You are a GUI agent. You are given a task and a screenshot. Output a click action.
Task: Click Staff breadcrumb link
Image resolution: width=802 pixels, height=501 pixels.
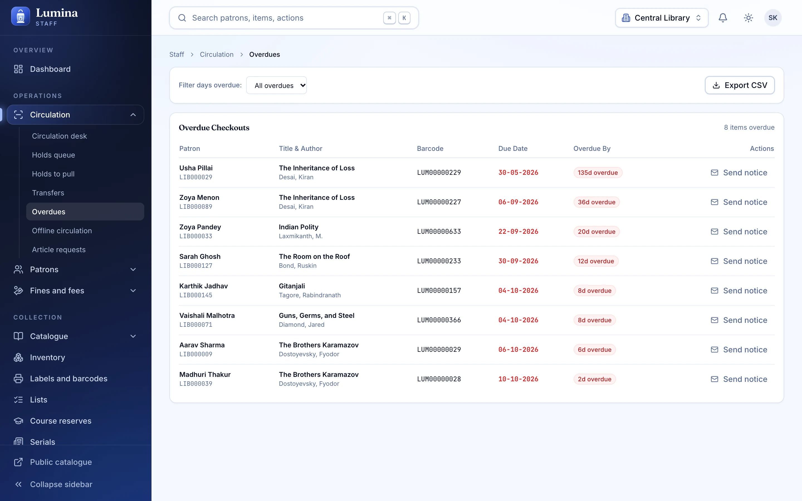tap(177, 54)
